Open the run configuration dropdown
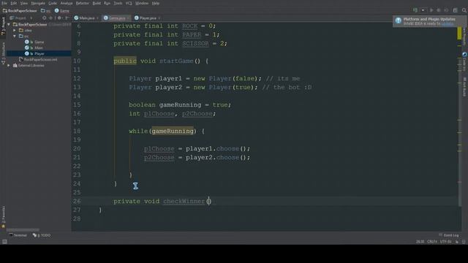468x263 pixels. (423, 10)
